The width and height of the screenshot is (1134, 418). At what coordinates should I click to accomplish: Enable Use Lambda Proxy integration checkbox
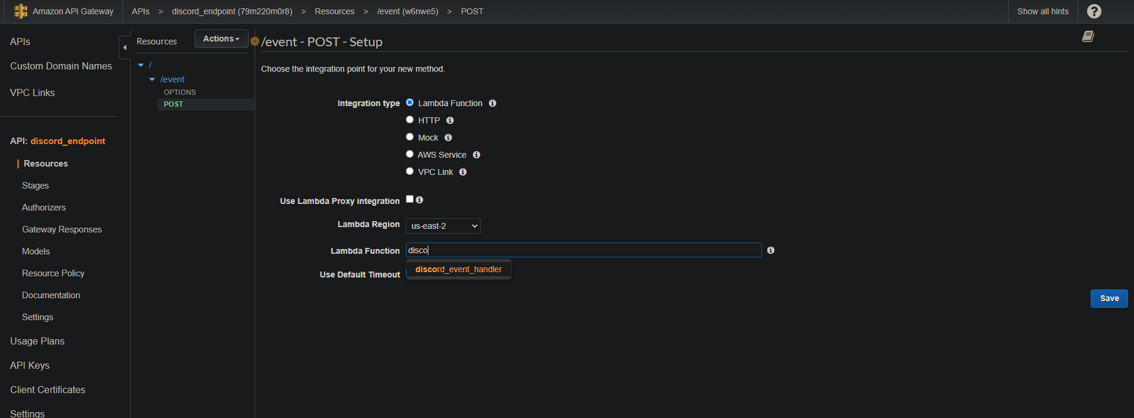point(409,199)
